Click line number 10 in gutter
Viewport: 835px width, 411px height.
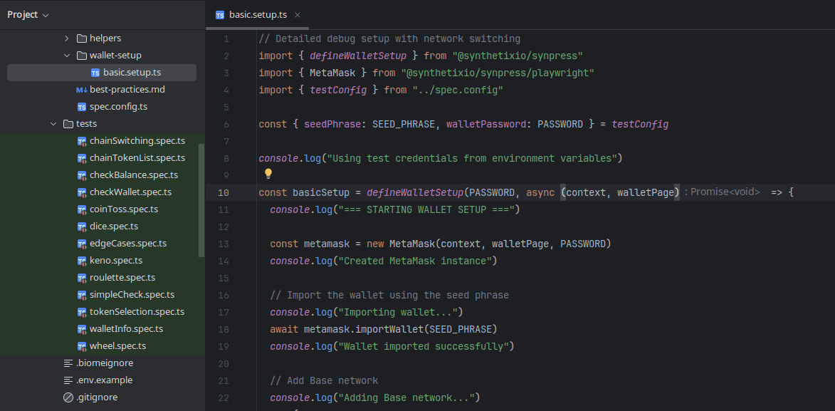point(223,192)
